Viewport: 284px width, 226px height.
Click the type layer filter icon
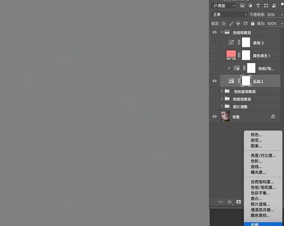258,6
